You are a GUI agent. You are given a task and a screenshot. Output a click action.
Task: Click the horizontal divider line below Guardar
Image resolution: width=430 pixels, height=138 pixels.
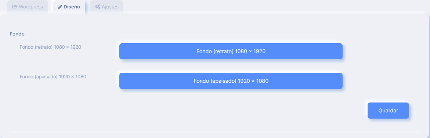pos(214,132)
